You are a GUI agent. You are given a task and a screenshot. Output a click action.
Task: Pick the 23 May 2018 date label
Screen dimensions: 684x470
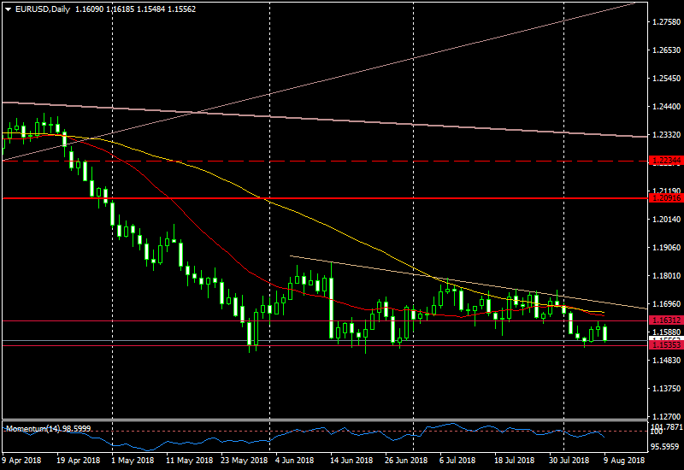pyautogui.click(x=243, y=461)
